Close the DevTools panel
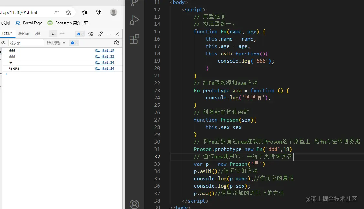364x209 pixels. (x=117, y=34)
